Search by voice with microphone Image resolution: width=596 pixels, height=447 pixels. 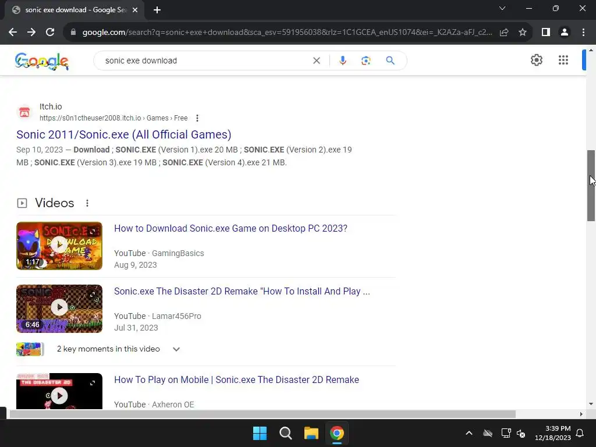(x=342, y=61)
